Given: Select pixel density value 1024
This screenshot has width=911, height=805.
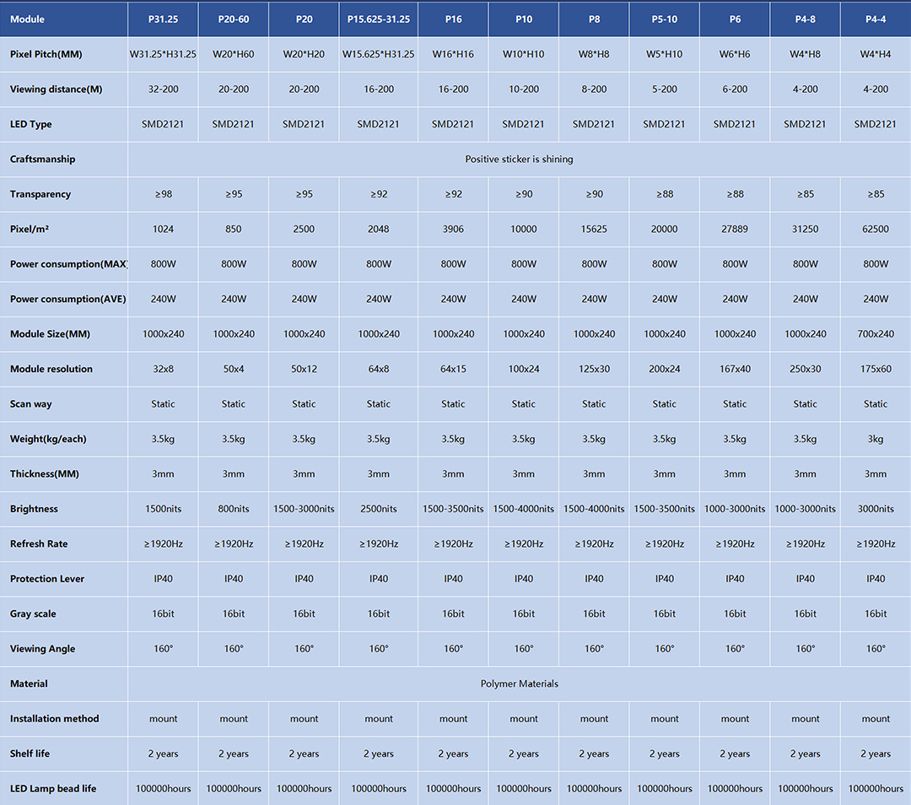Looking at the screenshot, I should [x=164, y=229].
